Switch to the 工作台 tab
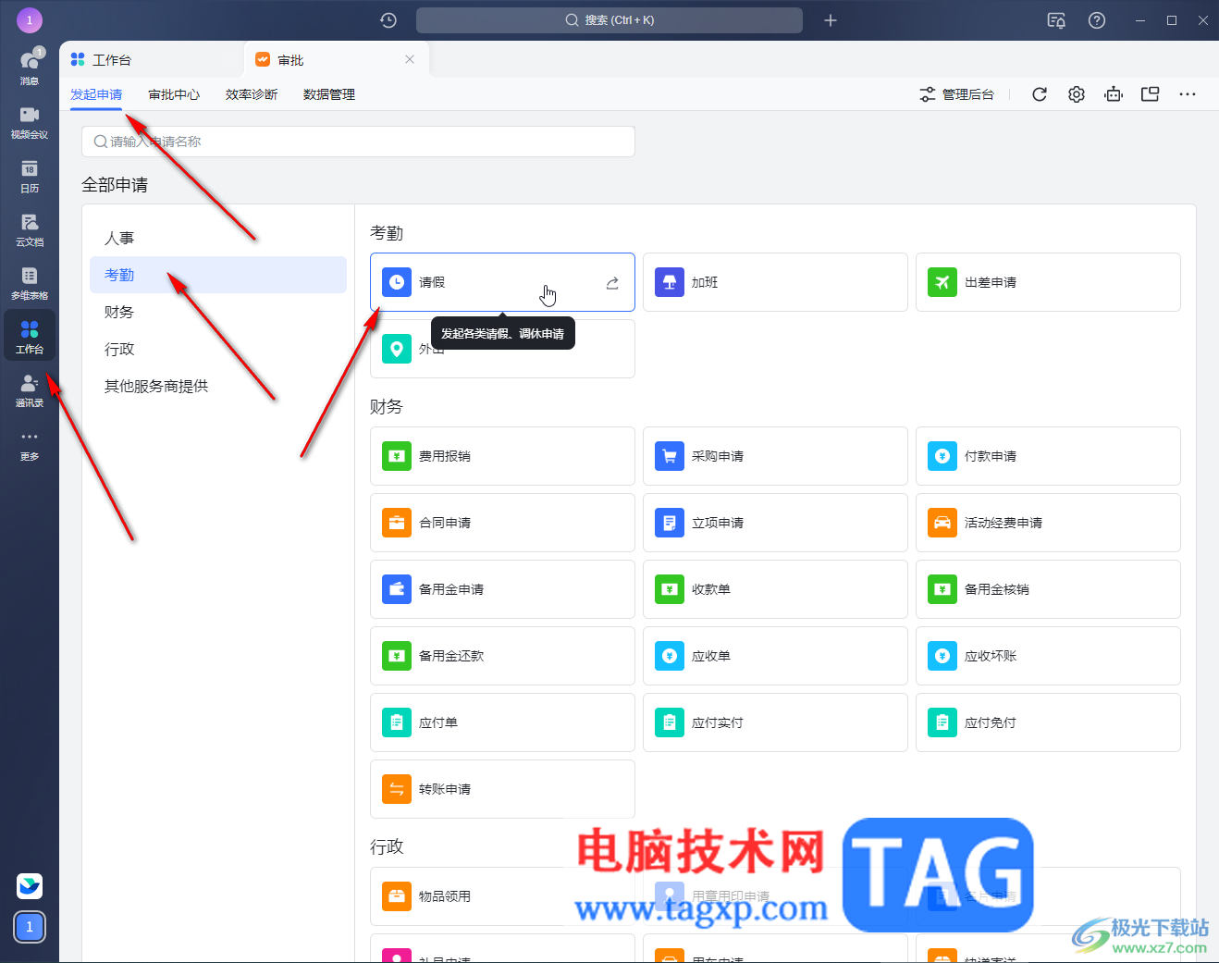The width and height of the screenshot is (1219, 963). click(x=152, y=59)
